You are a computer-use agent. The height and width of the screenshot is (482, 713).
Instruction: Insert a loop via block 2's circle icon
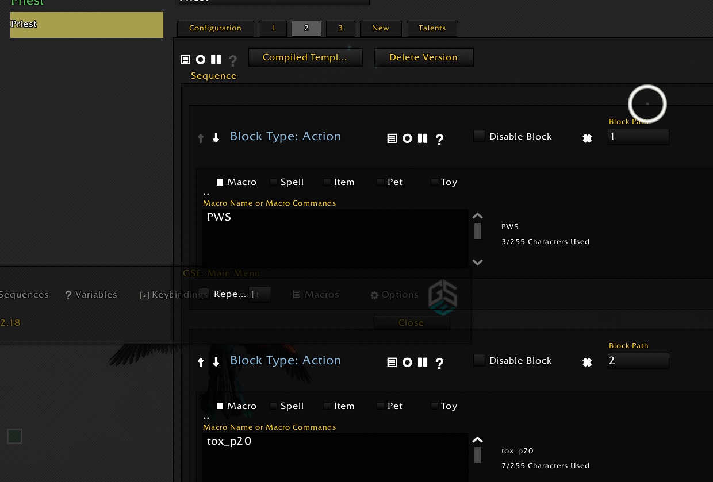tap(407, 363)
